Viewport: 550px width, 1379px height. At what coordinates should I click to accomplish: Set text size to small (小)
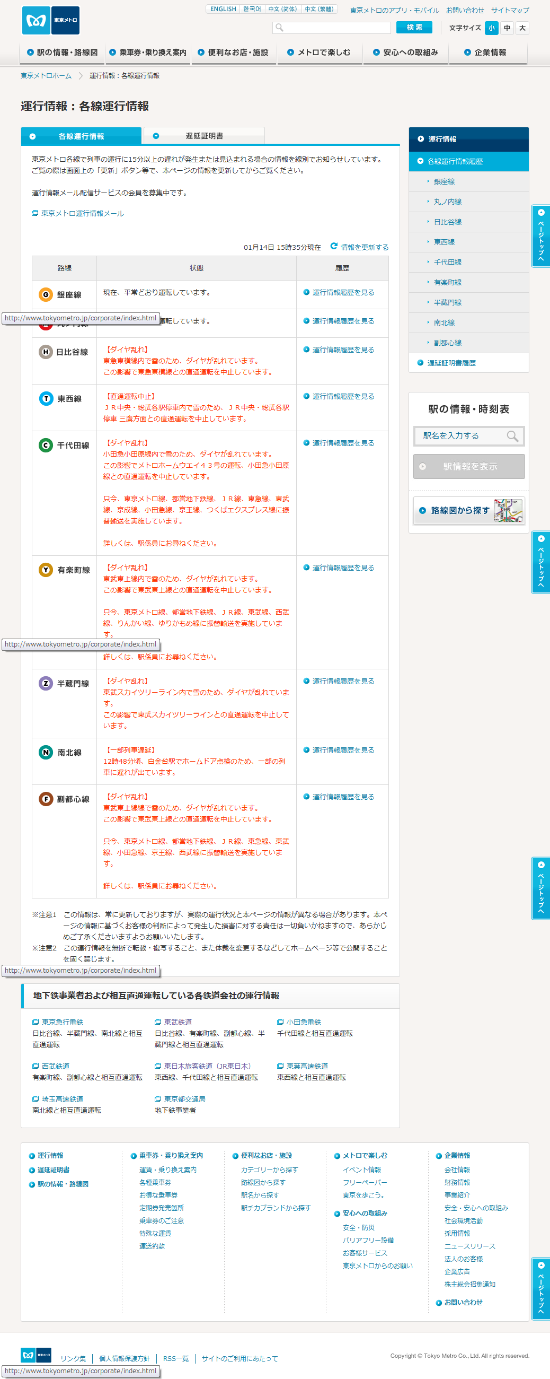(x=491, y=28)
